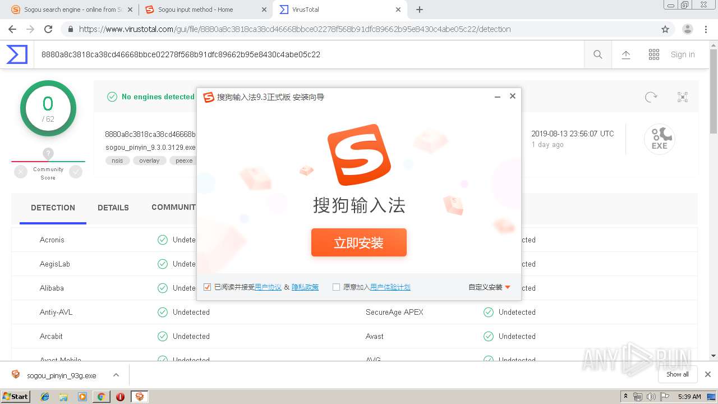This screenshot has width=718, height=404.
Task: Reload the page in Chrome
Action: click(x=48, y=29)
